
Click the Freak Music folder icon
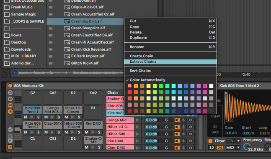tap(7, 7)
